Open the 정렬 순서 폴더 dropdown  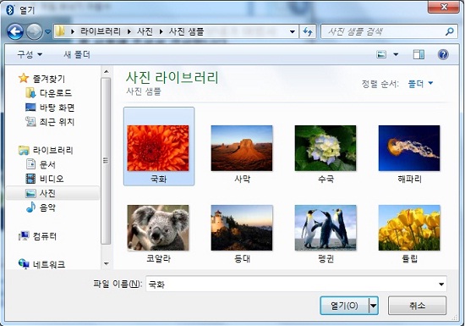tap(420, 84)
